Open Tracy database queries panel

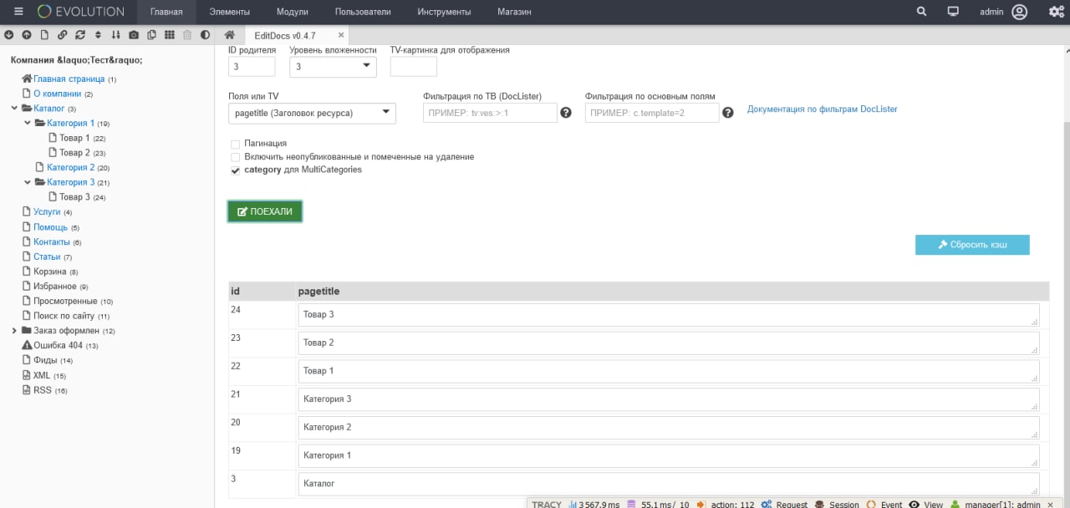[658, 505]
